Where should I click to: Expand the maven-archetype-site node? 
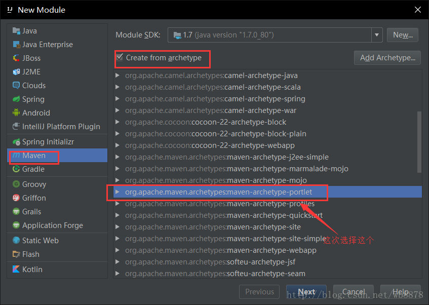[118, 227]
